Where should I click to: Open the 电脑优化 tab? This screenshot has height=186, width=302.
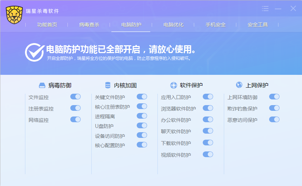pyautogui.click(x=173, y=25)
